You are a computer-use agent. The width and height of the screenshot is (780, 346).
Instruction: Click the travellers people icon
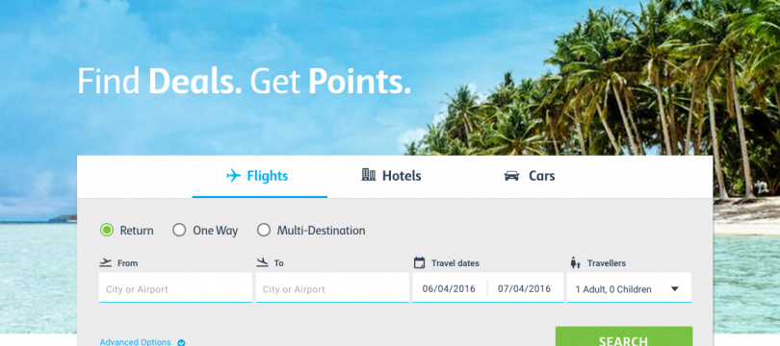click(576, 262)
